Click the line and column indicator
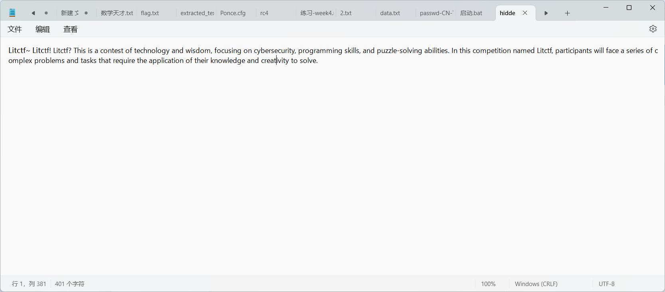This screenshot has height=292, width=665. tap(29, 284)
